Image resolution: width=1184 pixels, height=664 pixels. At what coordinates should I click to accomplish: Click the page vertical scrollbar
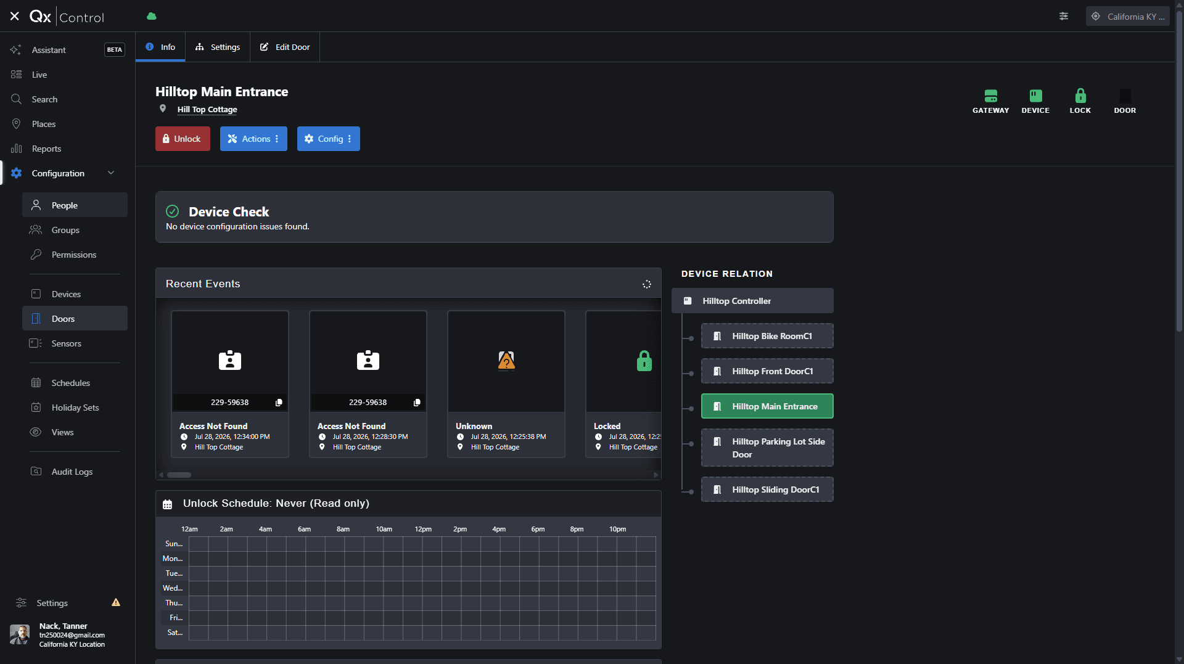(x=1179, y=173)
